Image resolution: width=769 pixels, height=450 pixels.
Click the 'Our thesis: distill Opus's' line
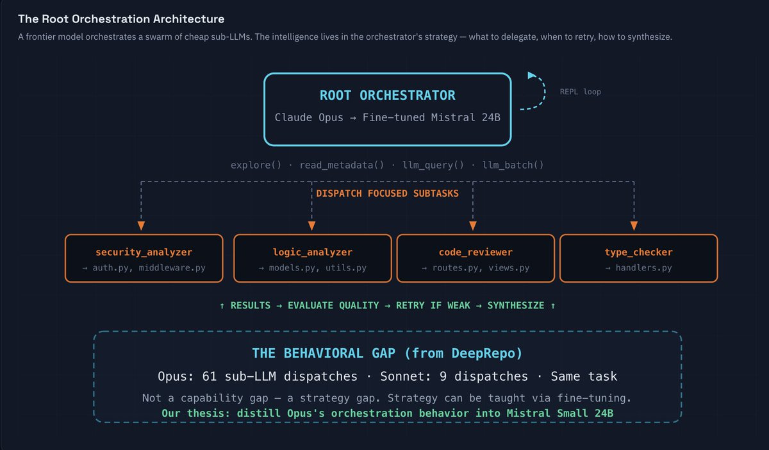tap(388, 413)
